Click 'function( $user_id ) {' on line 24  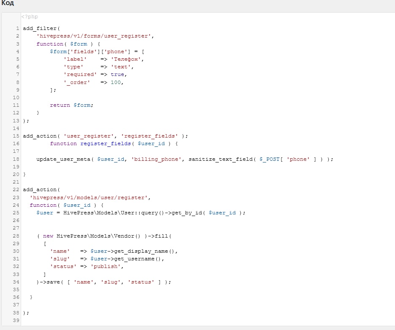(67, 205)
